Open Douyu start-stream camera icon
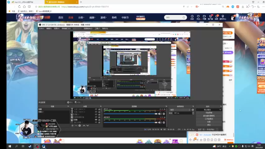The image size is (265, 149). 204,17
